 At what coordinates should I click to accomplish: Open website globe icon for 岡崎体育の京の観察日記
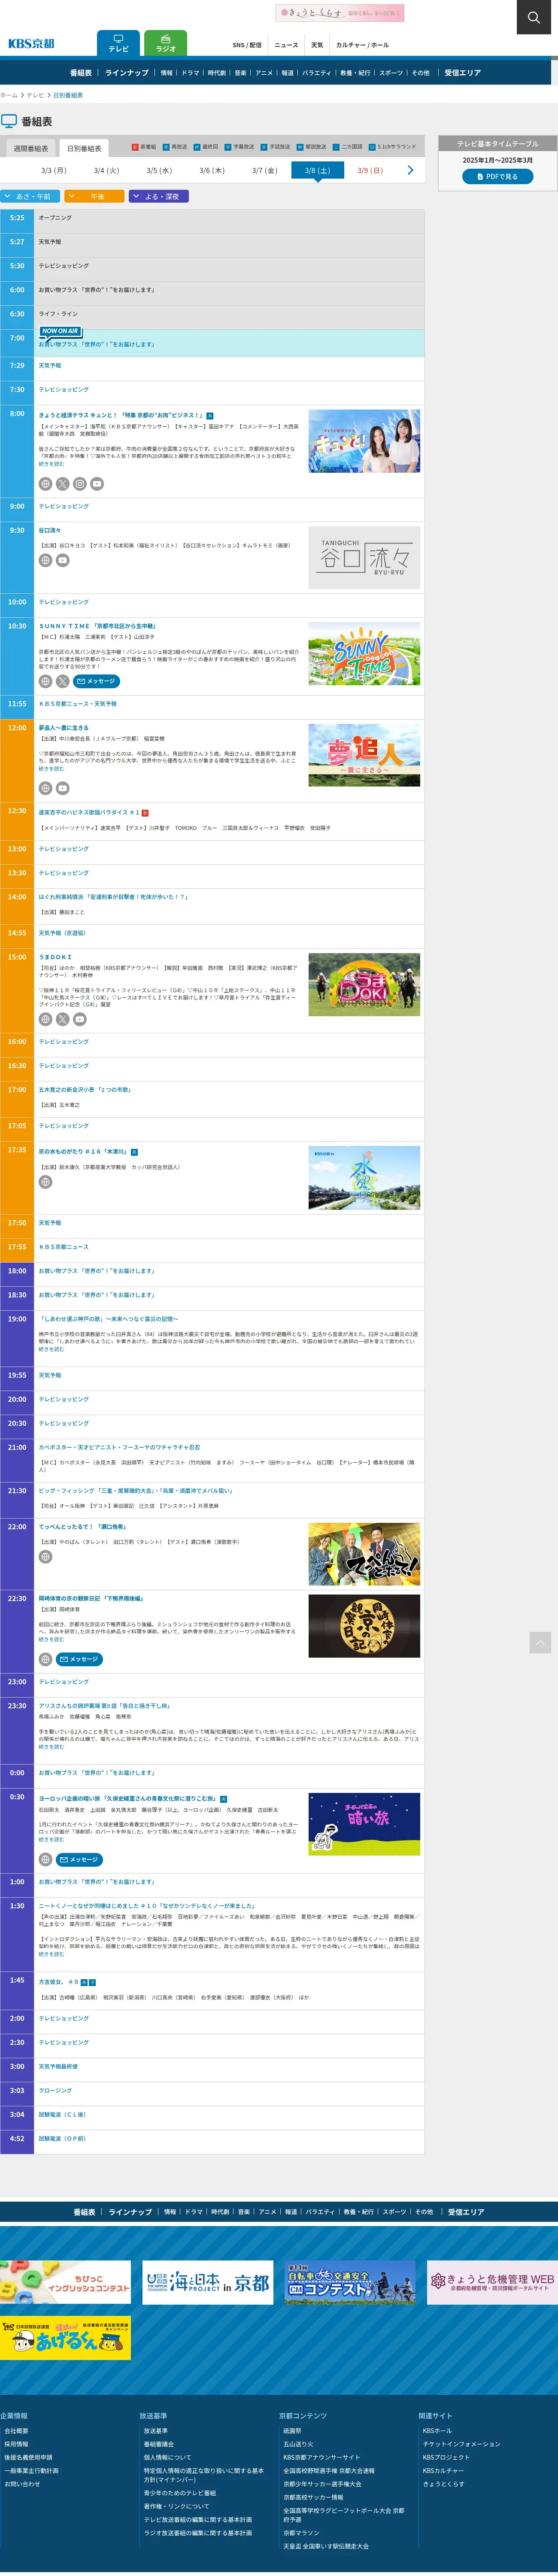[45, 1660]
